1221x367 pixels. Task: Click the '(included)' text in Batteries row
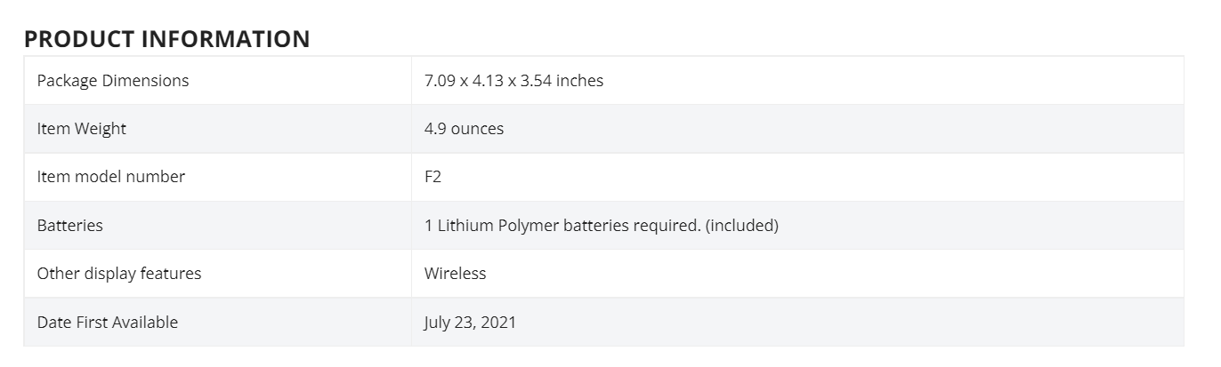point(742,226)
